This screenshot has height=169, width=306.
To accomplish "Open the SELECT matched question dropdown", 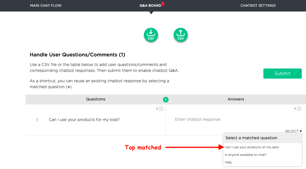I will (x=293, y=131).
